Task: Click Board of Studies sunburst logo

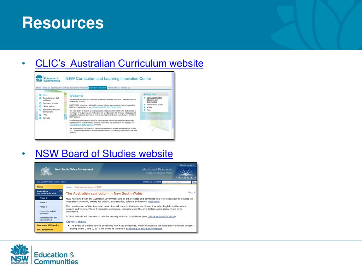Action: pyautogui.click(x=186, y=173)
